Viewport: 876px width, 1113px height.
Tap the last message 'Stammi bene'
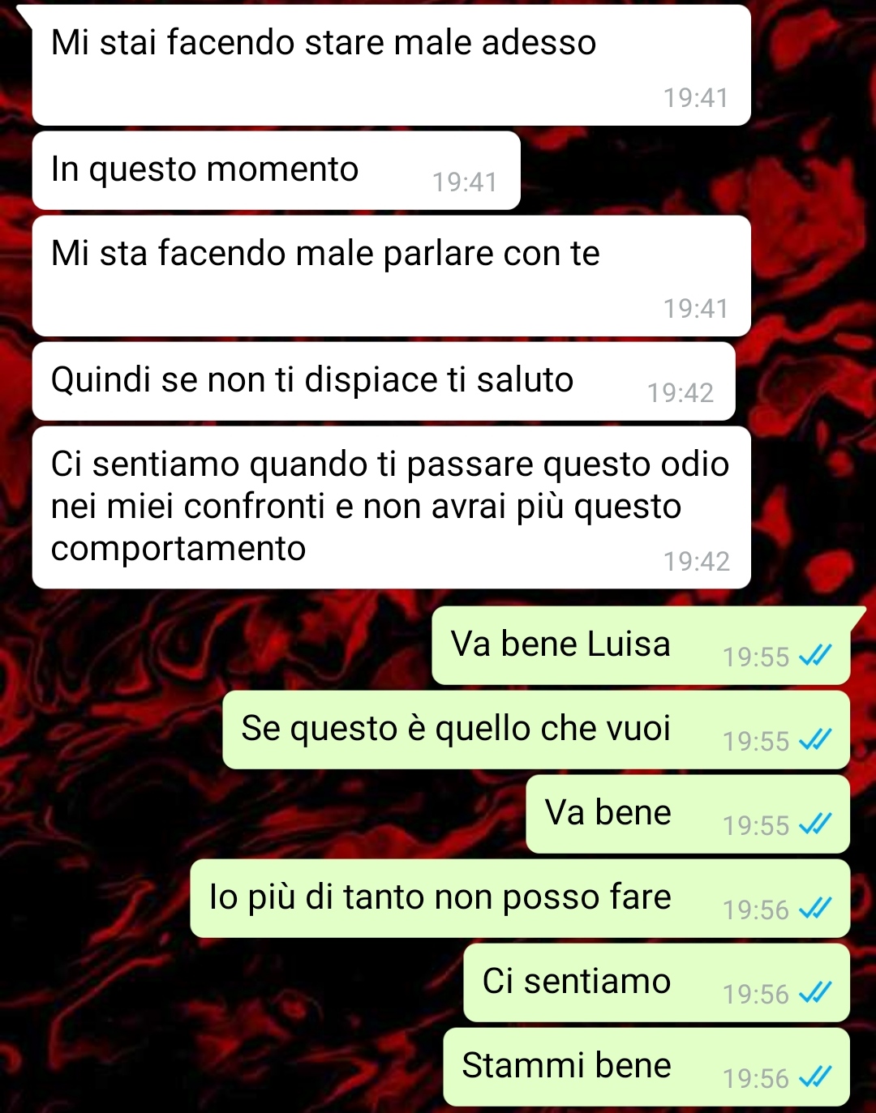[646, 1067]
